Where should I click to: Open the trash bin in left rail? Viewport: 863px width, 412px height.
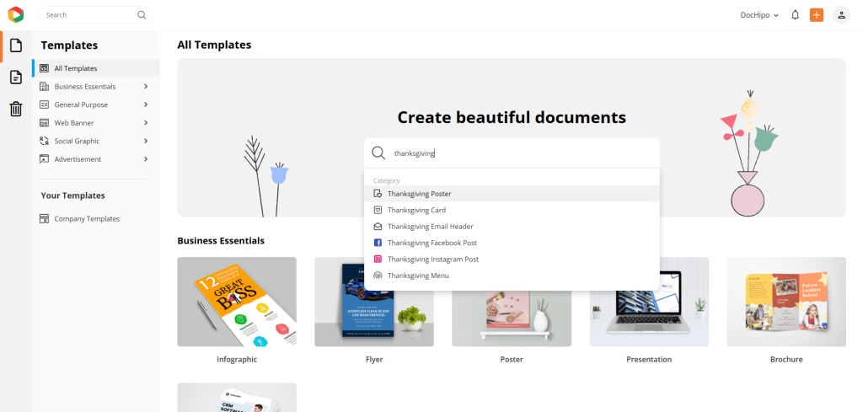click(16, 109)
